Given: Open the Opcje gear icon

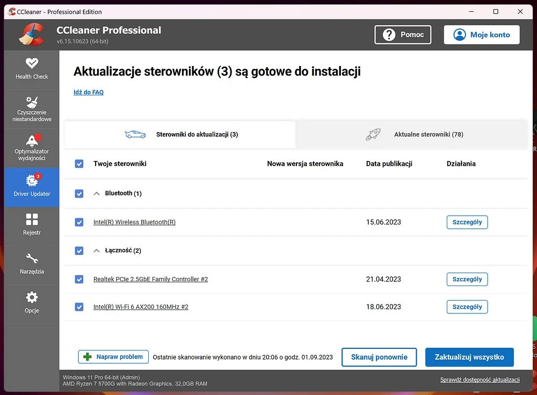Looking at the screenshot, I should coord(32,297).
